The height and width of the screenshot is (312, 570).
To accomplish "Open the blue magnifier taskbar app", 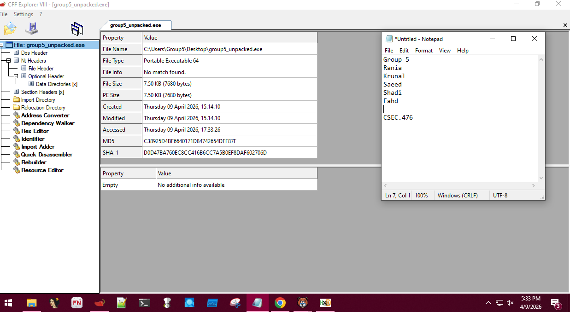I will pyautogui.click(x=189, y=303).
